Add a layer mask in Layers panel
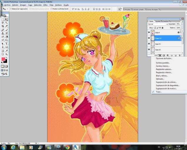 coord(164,56)
